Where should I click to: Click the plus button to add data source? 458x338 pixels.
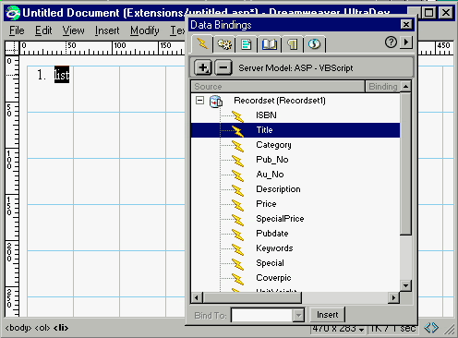(203, 67)
